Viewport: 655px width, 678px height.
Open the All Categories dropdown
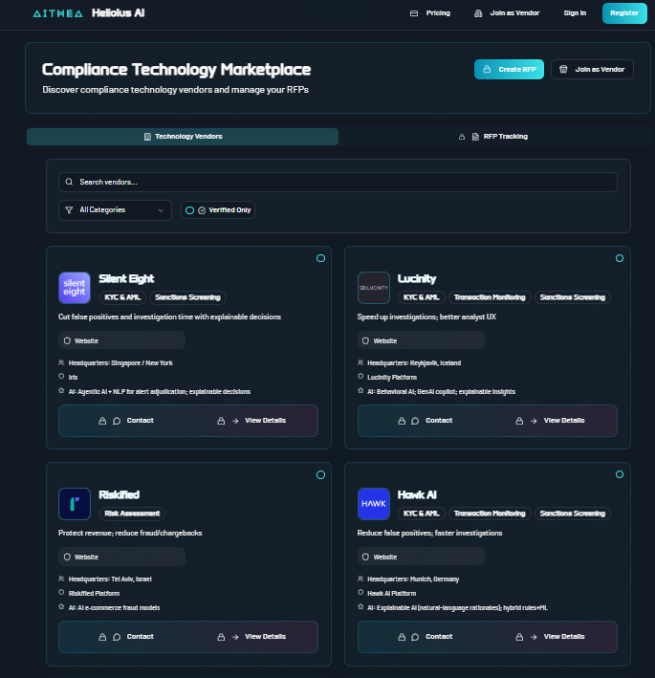point(115,210)
